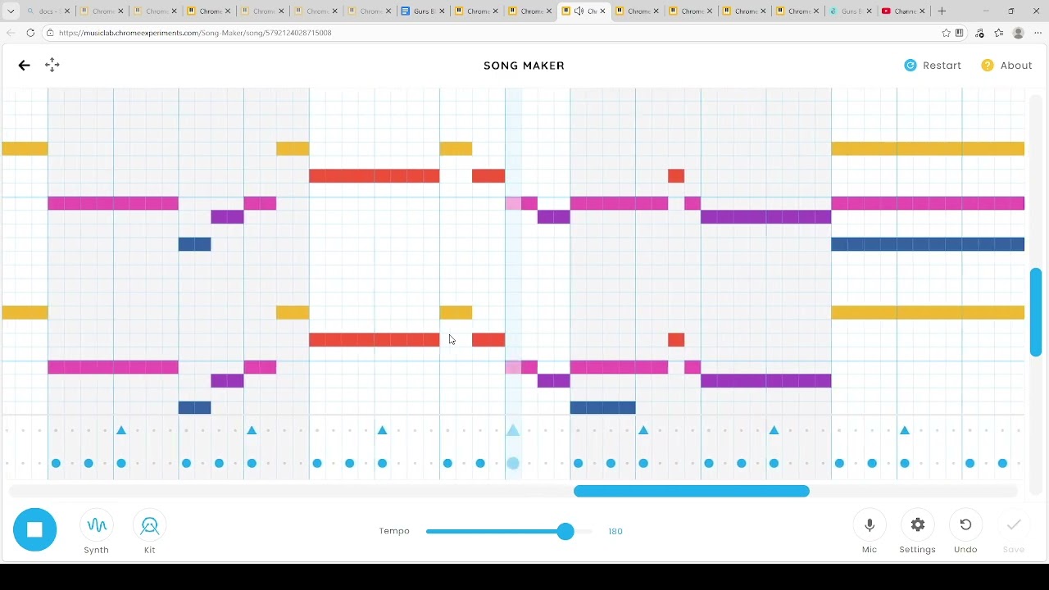Image resolution: width=1049 pixels, height=590 pixels.
Task: Click the About question mark icon
Action: click(988, 66)
